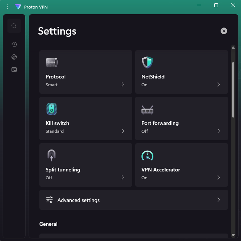Viewport: 241px width, 241px height.
Task: Click the 'On' status under NetShield
Action: tap(144, 85)
